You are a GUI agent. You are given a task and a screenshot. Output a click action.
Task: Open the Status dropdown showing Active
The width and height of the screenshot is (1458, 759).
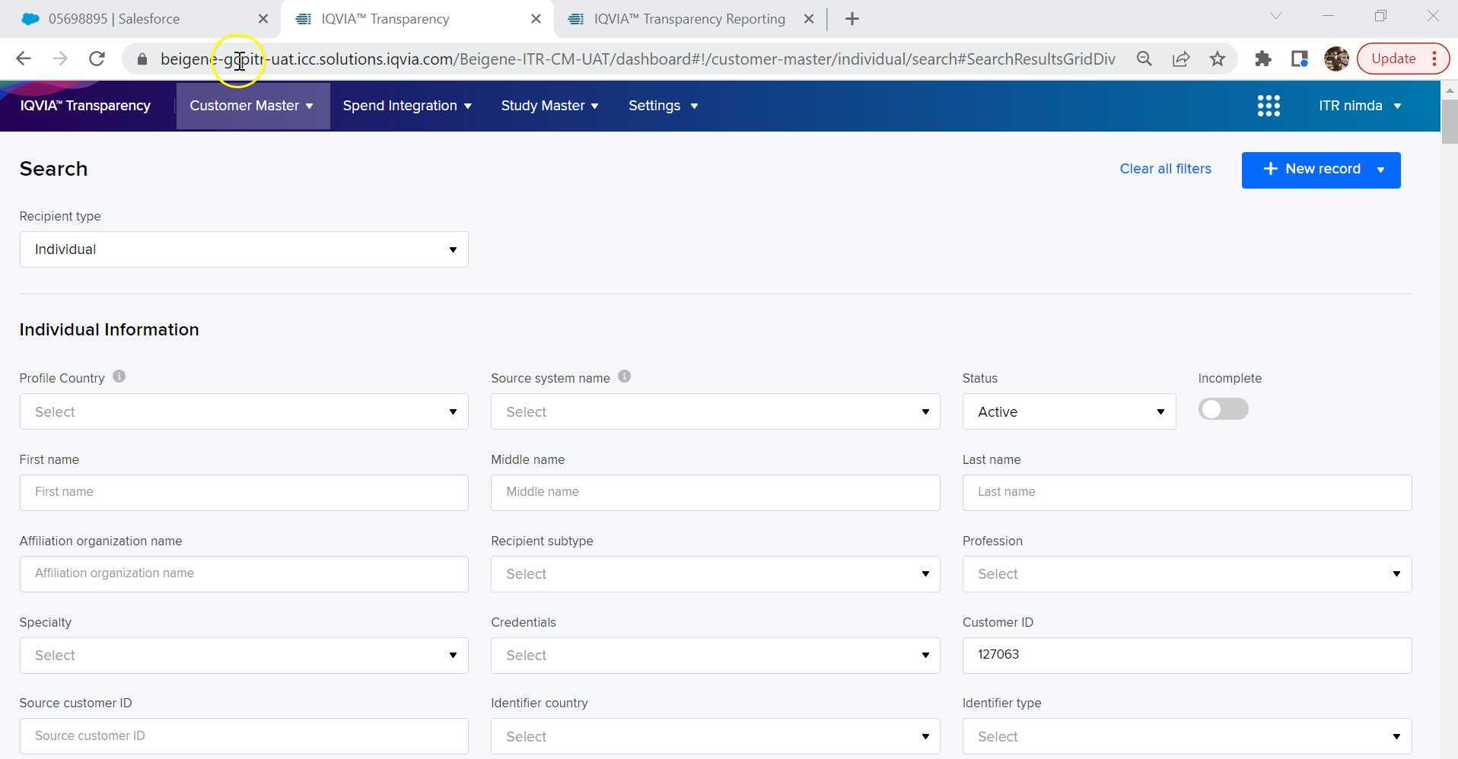click(x=1068, y=411)
